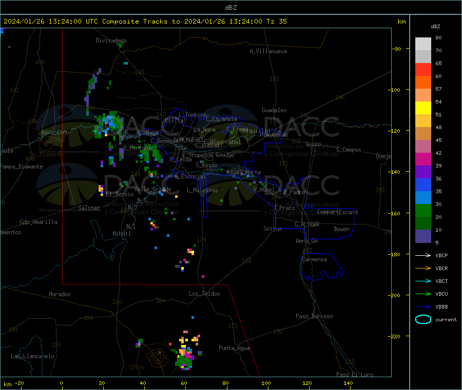Screen dimensions: 462x390
Task: Click the cyan 'current' ellipse icon
Action: [423, 319]
